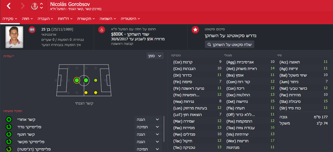Select the yellow attacking position dot on pitch
Viewport: 333px width, 152px height.
click(96, 93)
